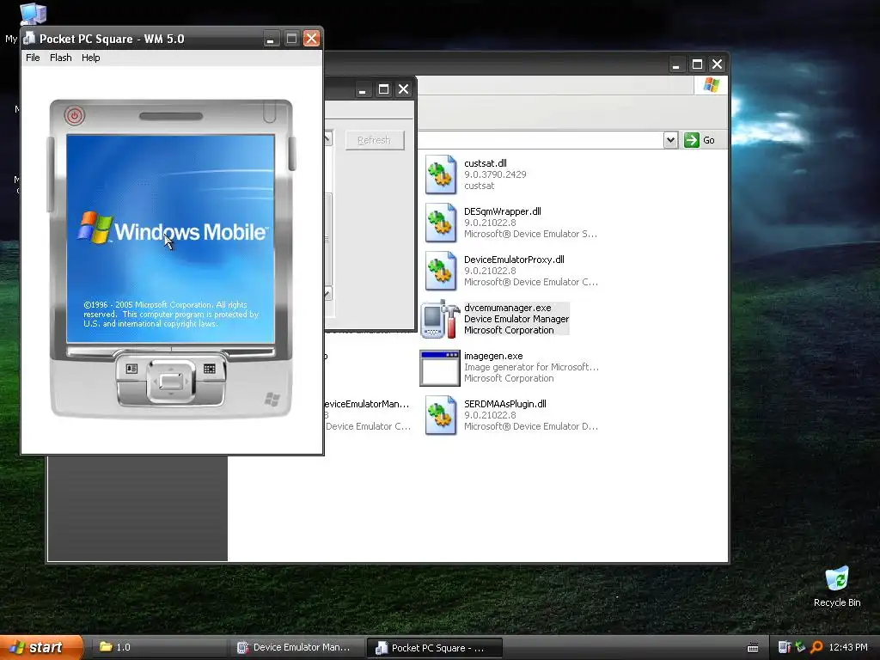The width and height of the screenshot is (880, 660).
Task: Click the scroll up arrow in Device Emulator Manager
Action: pos(327,138)
